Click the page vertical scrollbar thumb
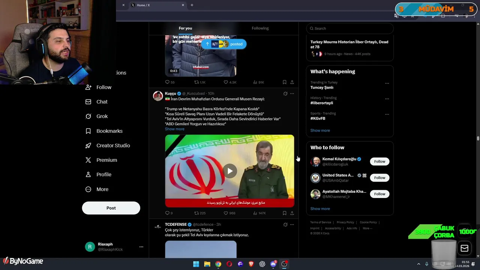This screenshot has height=270, width=480. click(x=478, y=139)
